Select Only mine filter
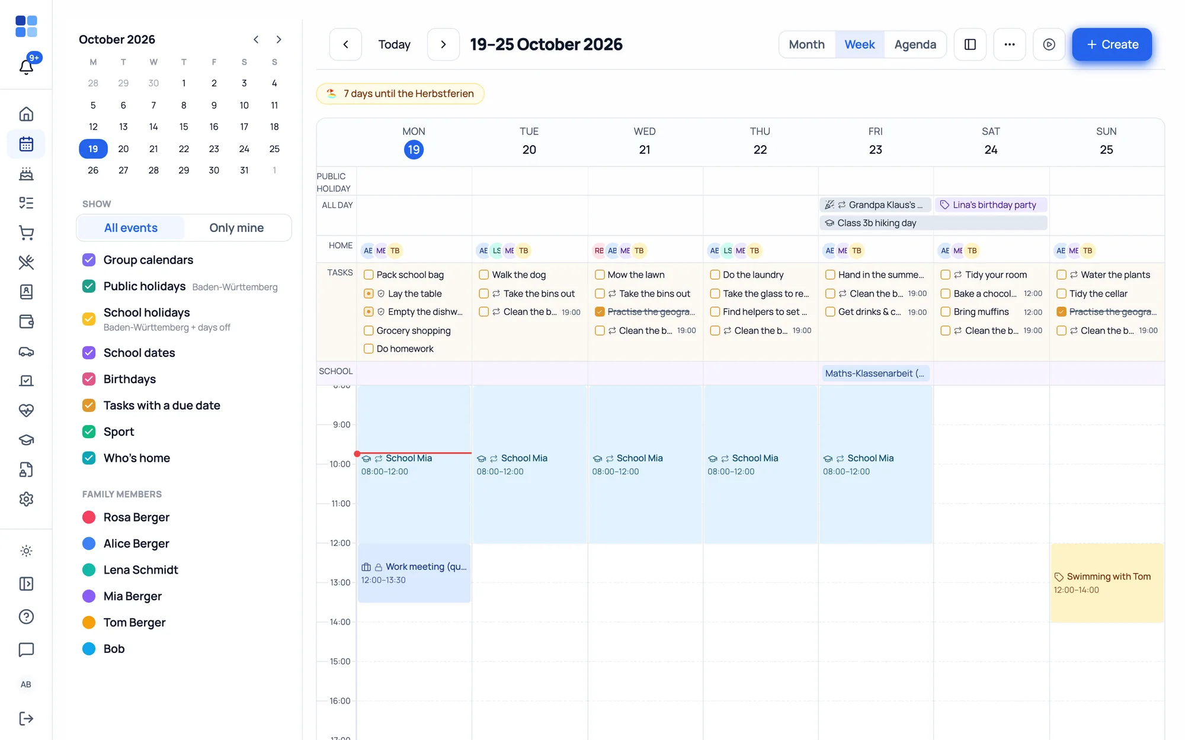 click(236, 228)
